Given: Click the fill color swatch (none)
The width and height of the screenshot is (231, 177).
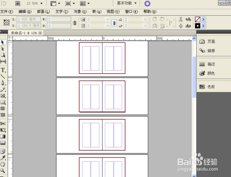Looking at the screenshot, I should [198, 19].
